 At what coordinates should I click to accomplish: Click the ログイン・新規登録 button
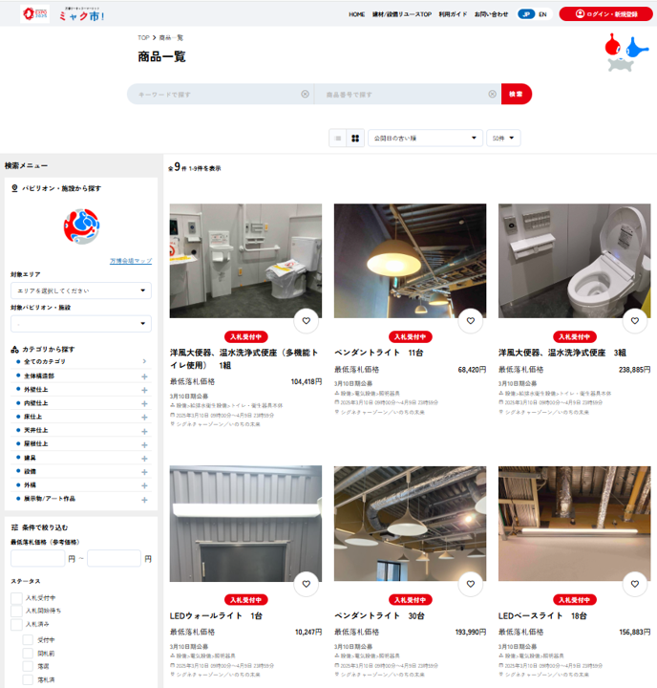606,14
